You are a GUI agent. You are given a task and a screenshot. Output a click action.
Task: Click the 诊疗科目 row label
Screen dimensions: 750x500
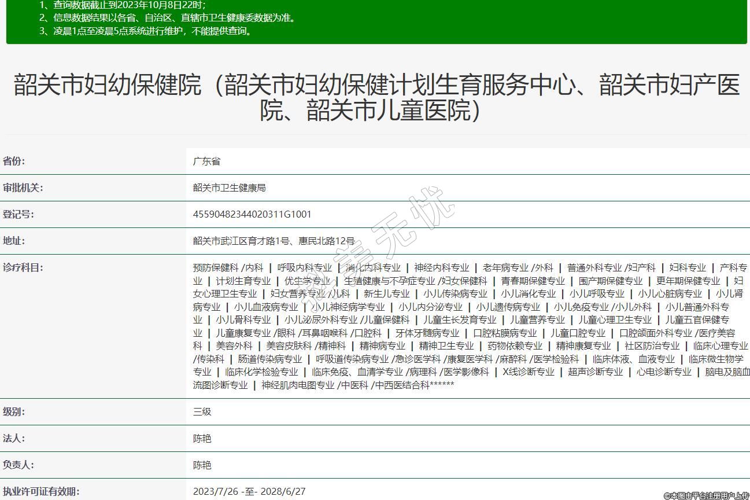(x=23, y=267)
